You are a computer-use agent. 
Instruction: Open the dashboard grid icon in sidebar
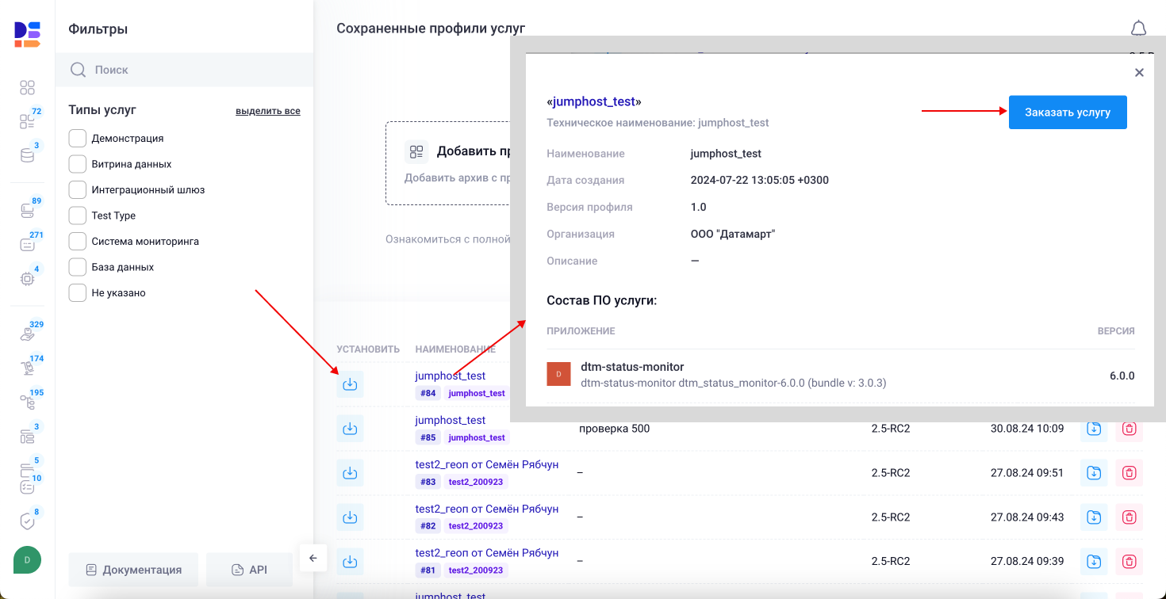27,87
